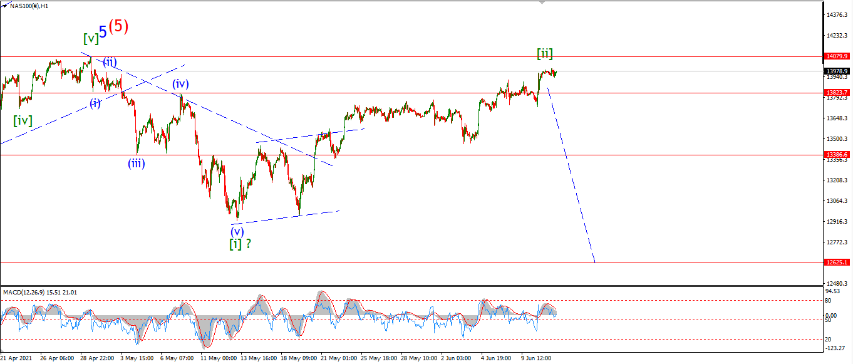
Task: Select the green [iv] wave label
Action: pyautogui.click(x=23, y=120)
